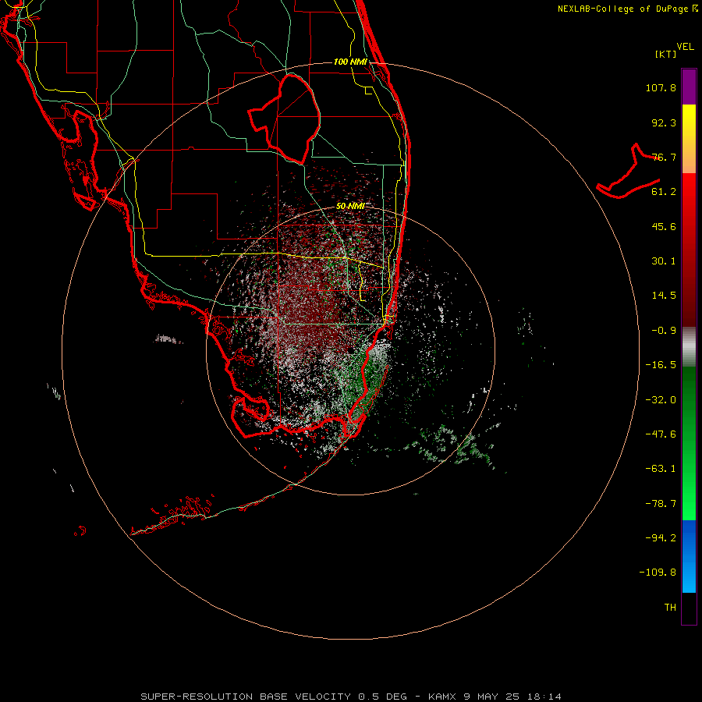
Task: Click the 100 NMI range ring label
Action: coord(350,62)
